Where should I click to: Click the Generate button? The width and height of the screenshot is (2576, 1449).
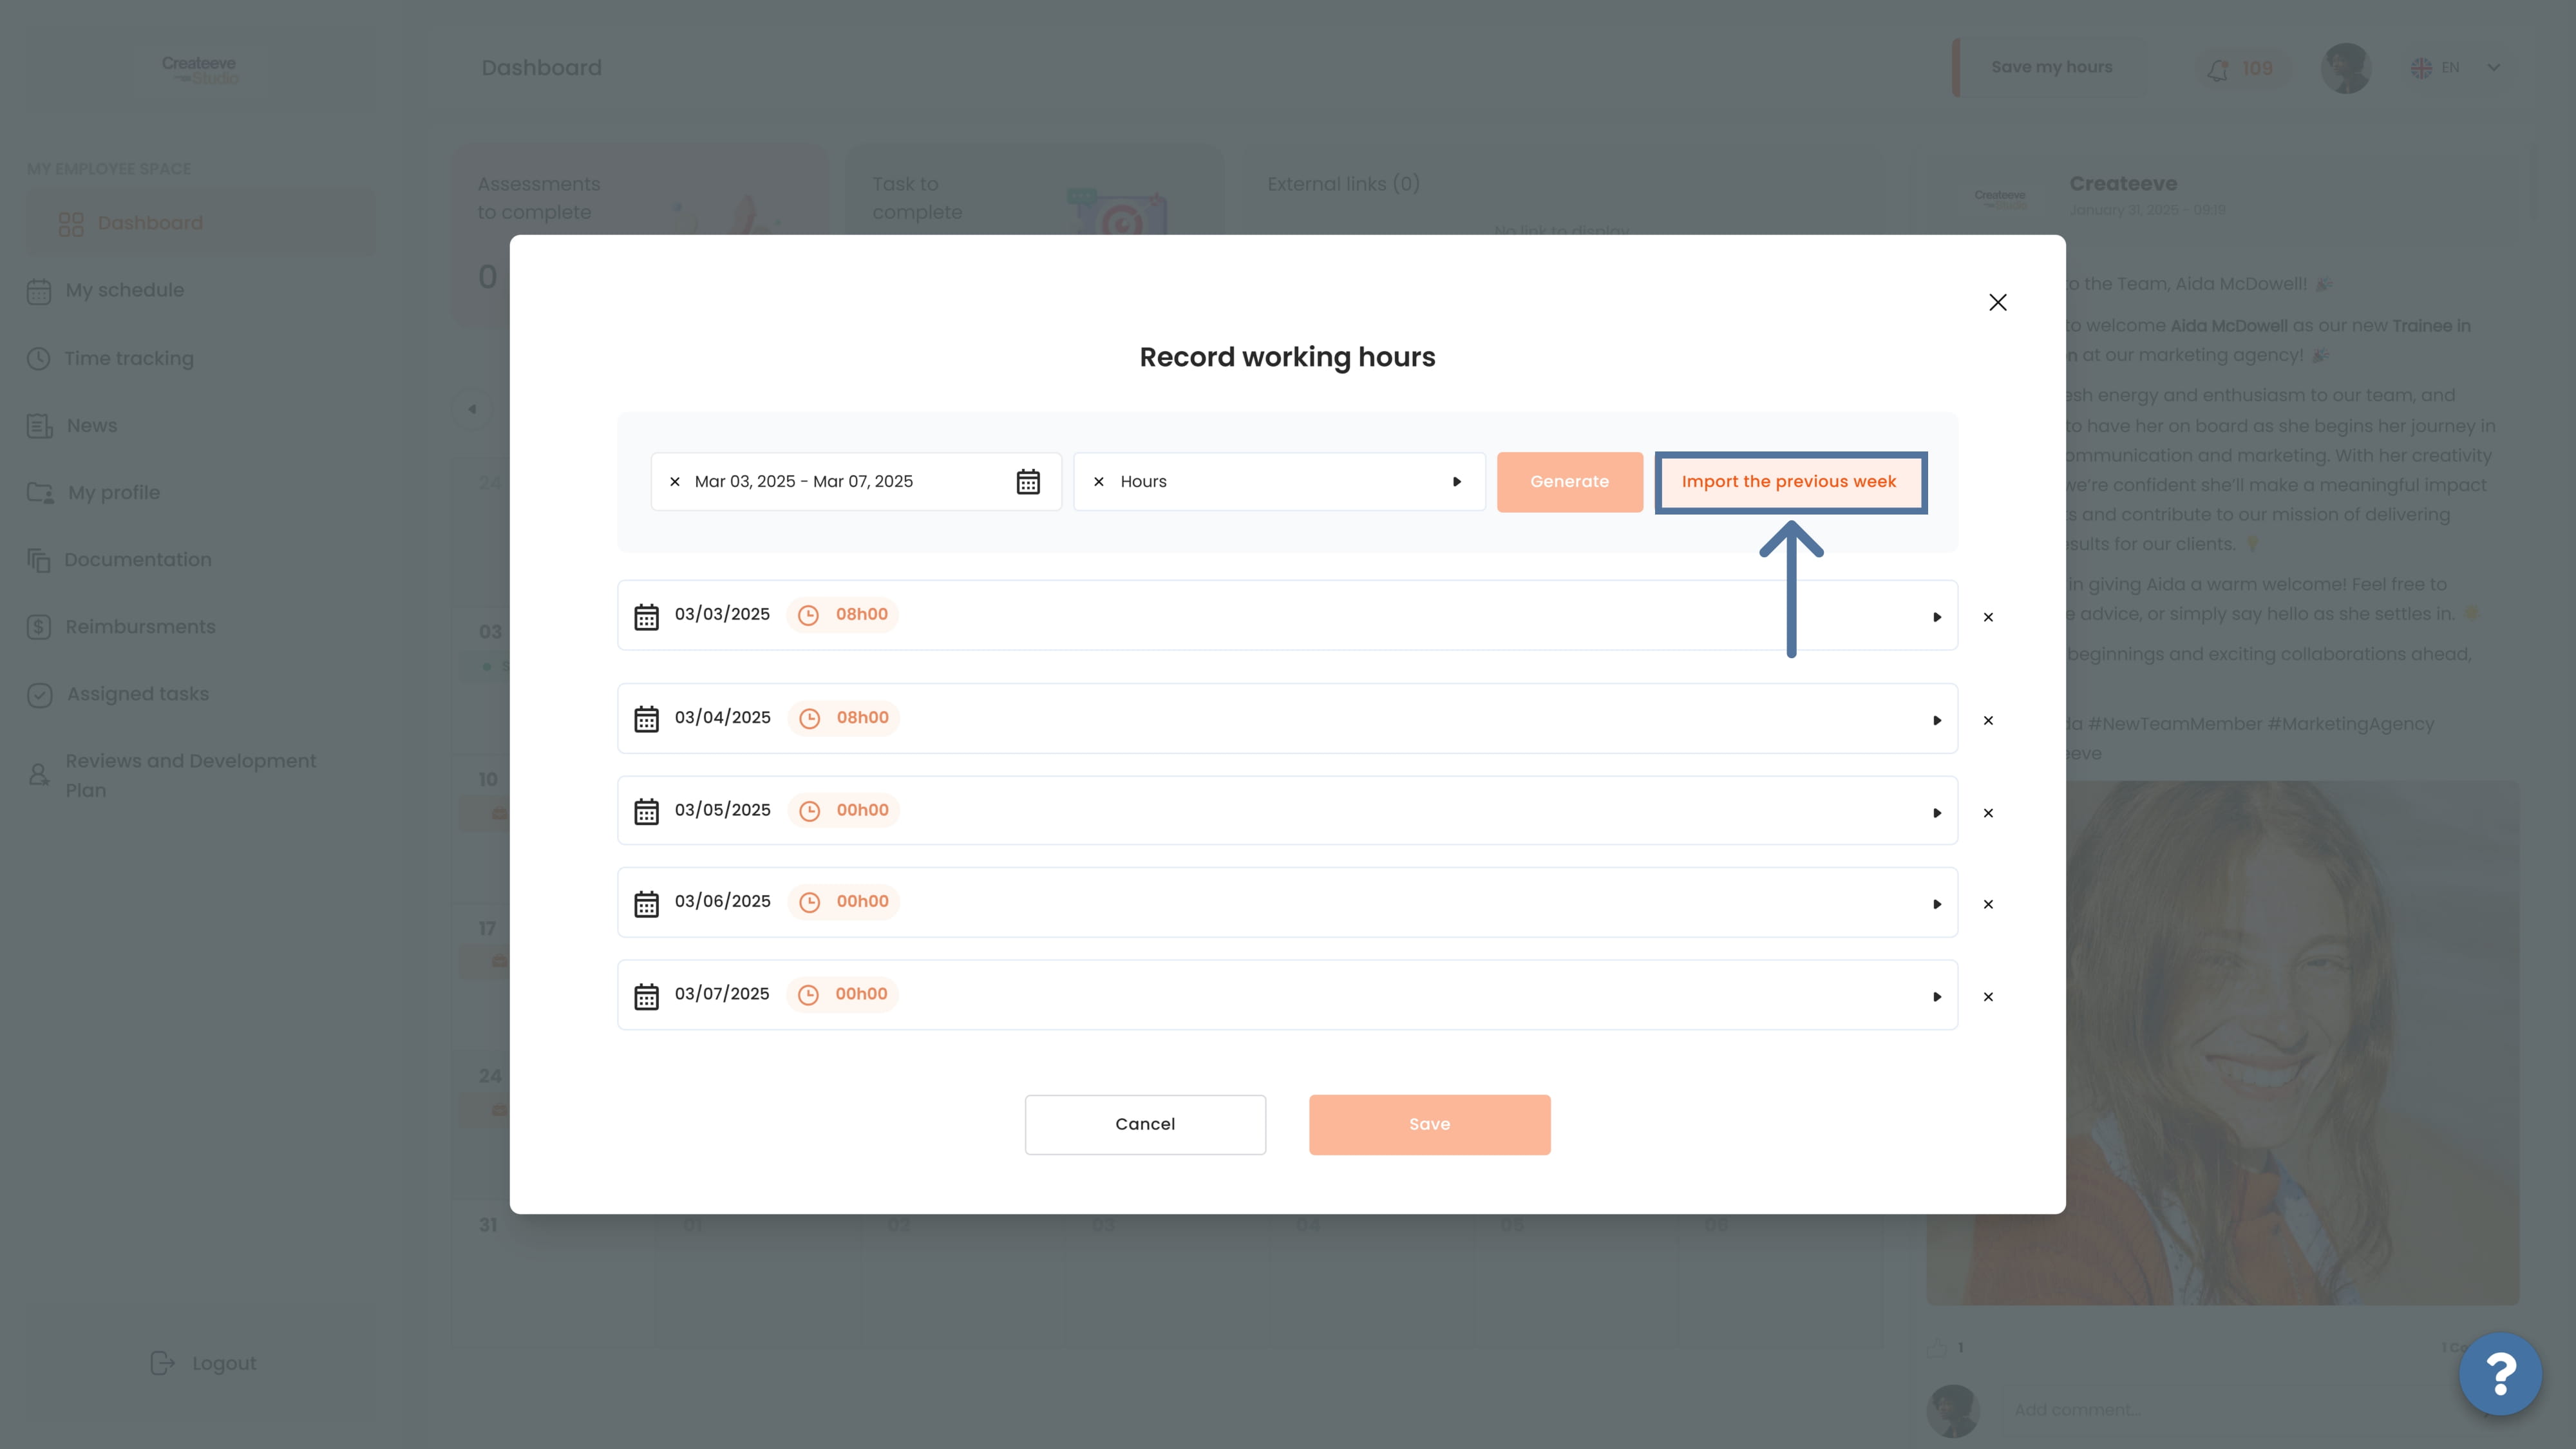click(1569, 482)
